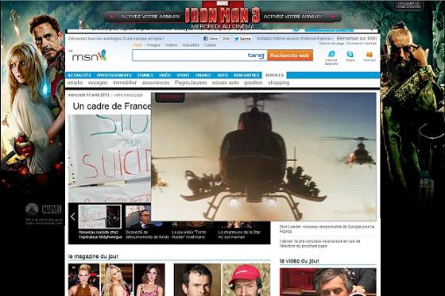Open the Internet Explorer icon shortcut
The height and width of the screenshot is (296, 445).
tap(331, 54)
